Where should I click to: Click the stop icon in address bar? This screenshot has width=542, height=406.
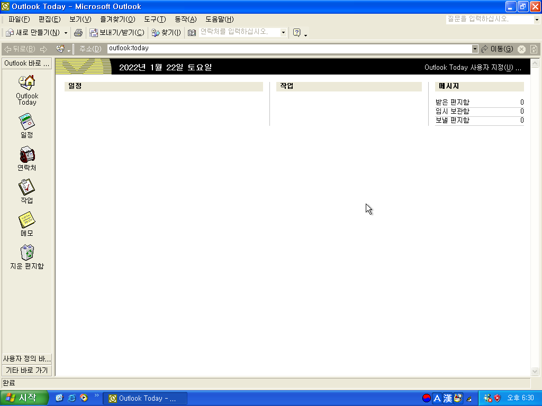[521, 49]
